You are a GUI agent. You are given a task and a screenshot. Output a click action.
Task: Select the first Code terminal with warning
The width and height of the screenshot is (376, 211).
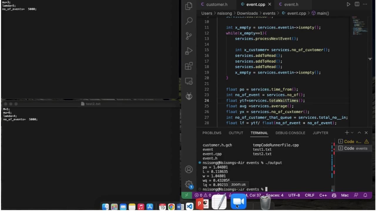(353, 142)
